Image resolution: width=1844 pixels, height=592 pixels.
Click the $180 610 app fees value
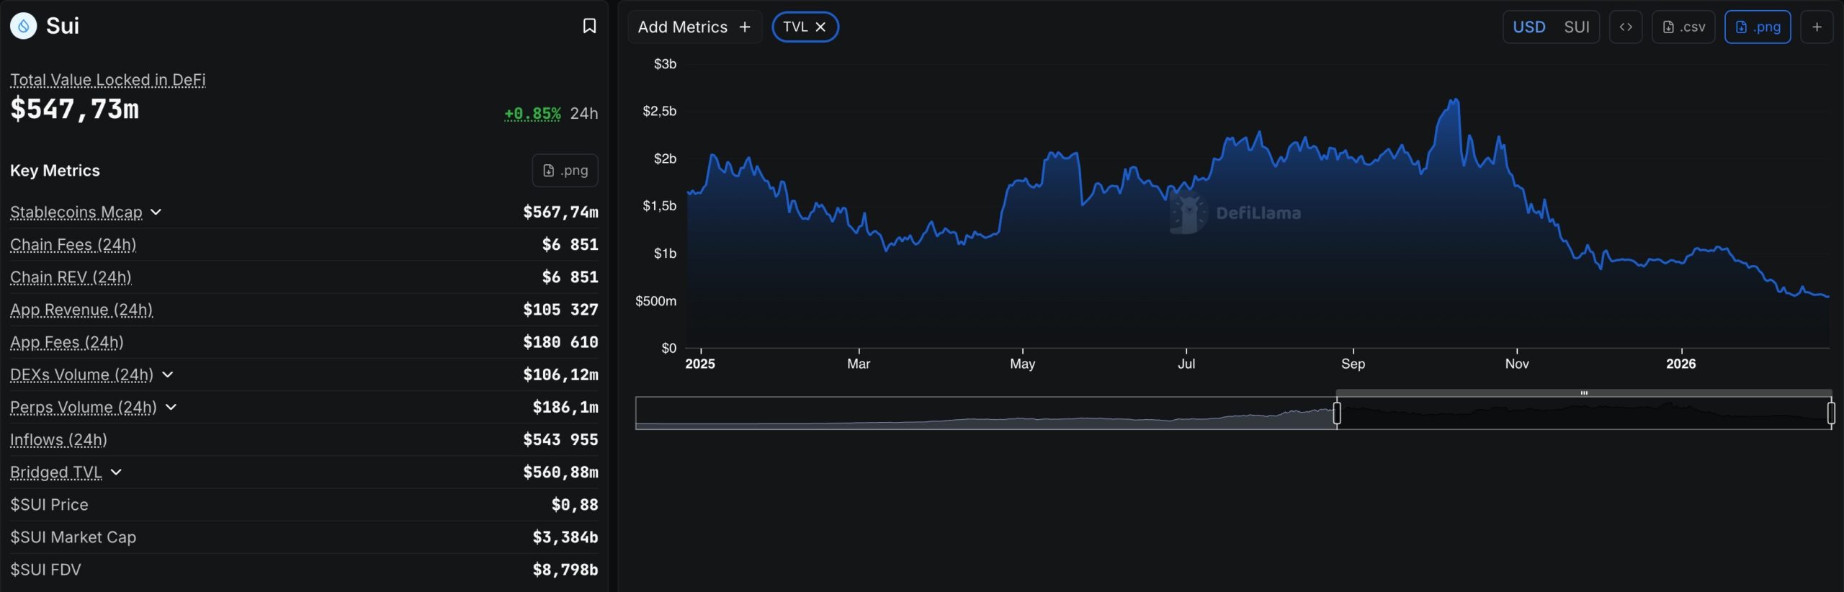[x=560, y=342]
